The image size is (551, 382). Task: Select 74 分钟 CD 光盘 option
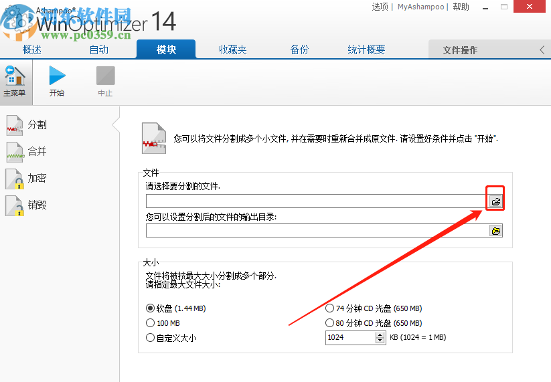[x=374, y=308]
